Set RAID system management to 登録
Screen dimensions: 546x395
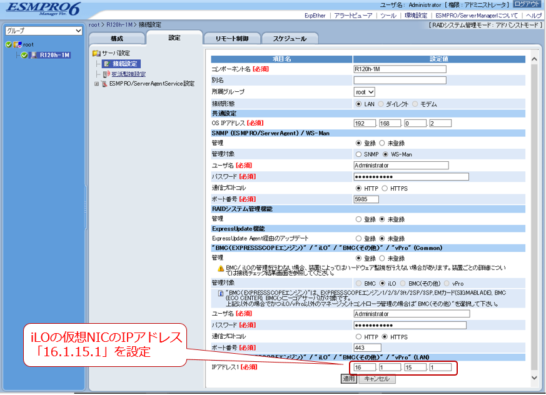(x=358, y=219)
